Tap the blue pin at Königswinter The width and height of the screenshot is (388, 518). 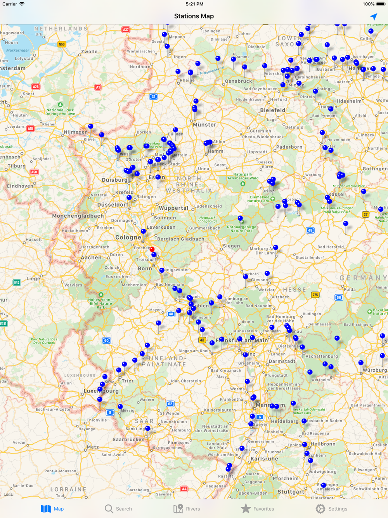pyautogui.click(x=162, y=271)
